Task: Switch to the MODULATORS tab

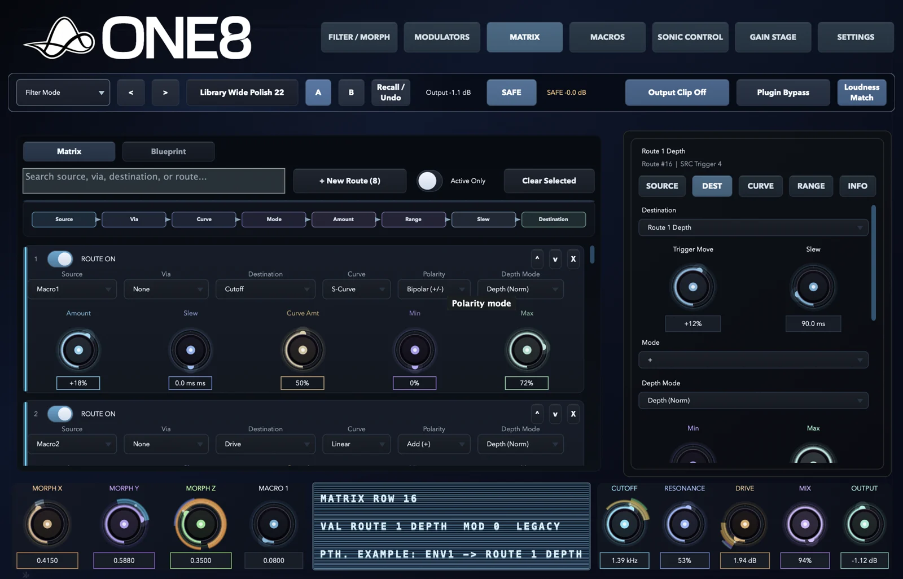Action: point(442,37)
